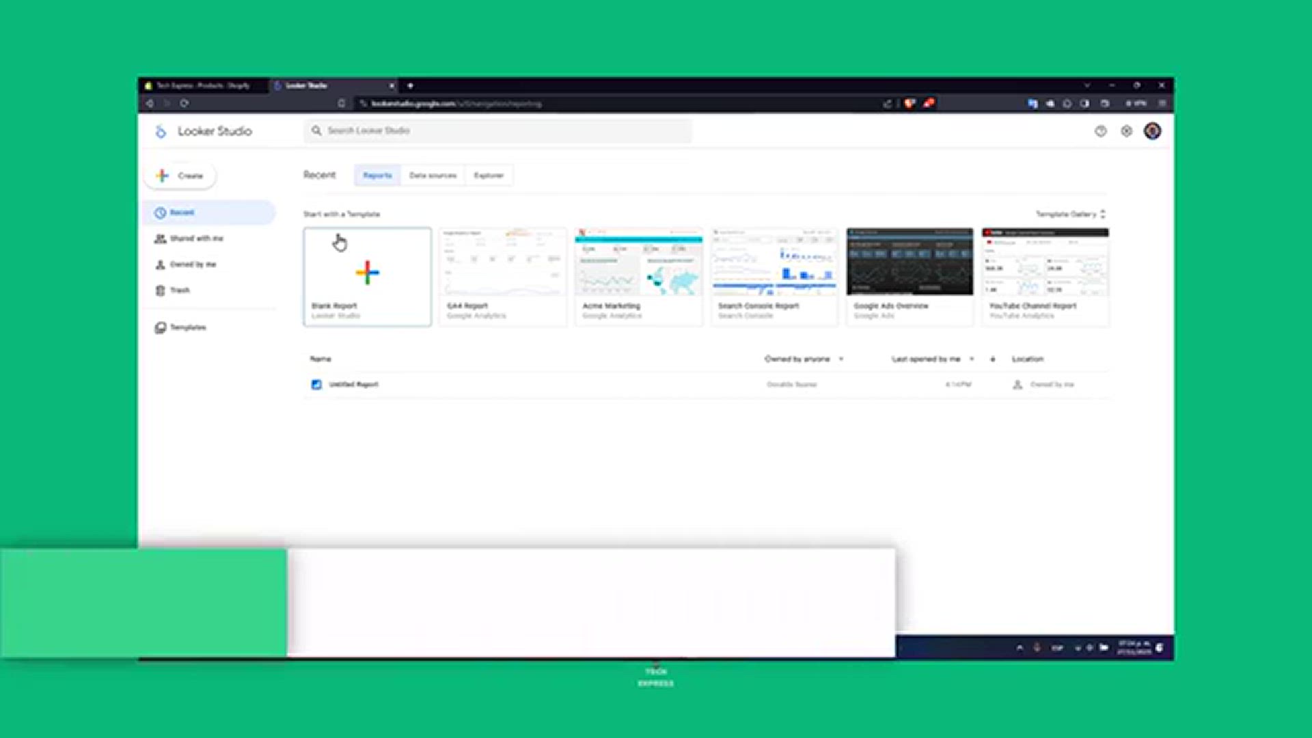The width and height of the screenshot is (1312, 738).
Task: Switch to the Data sources tab
Action: point(433,176)
